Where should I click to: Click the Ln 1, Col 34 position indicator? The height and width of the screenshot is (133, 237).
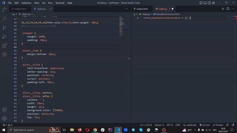[x=146, y=125]
